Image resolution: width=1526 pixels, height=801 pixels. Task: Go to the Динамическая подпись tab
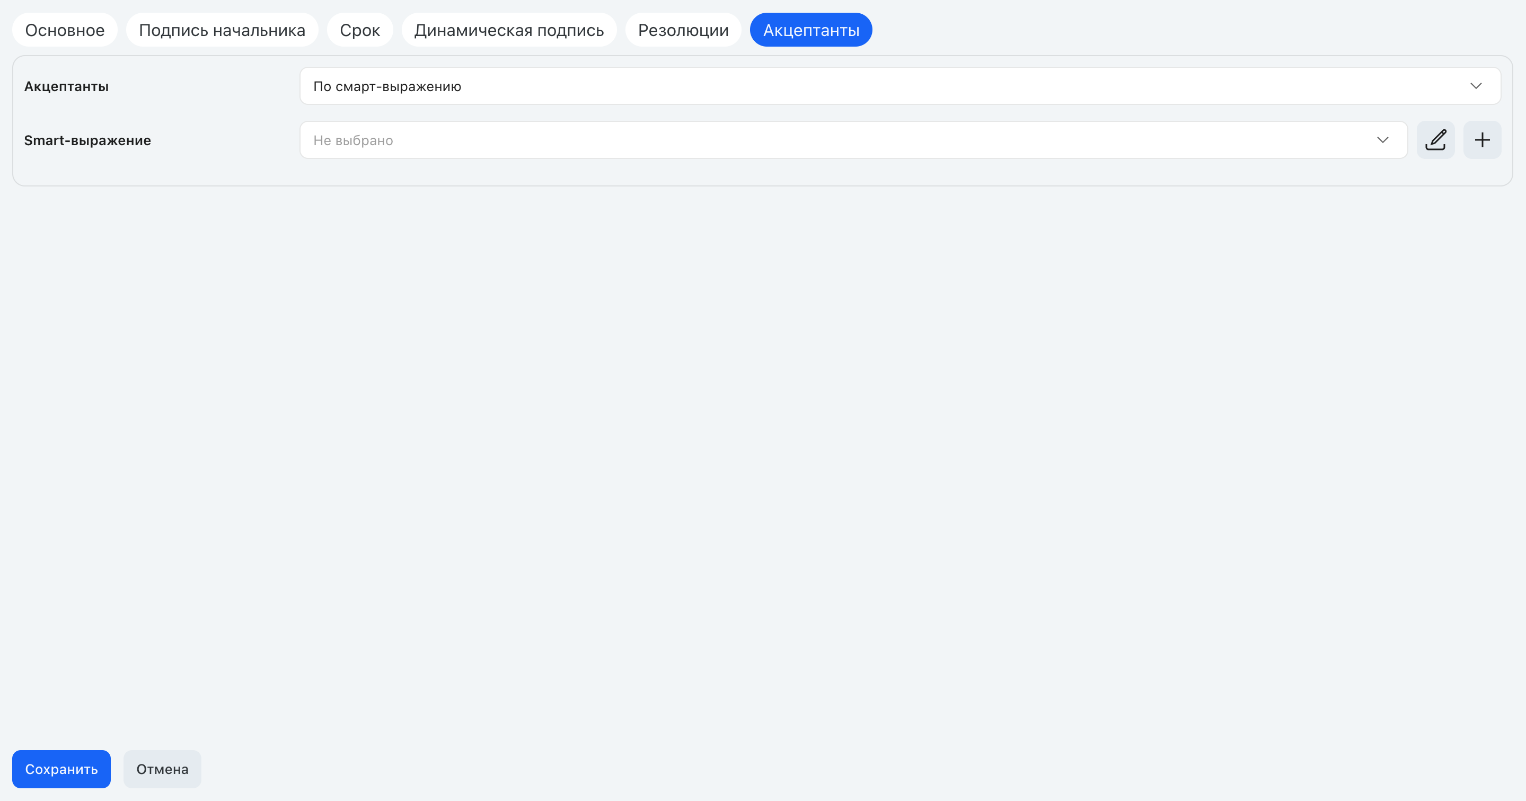tap(509, 30)
